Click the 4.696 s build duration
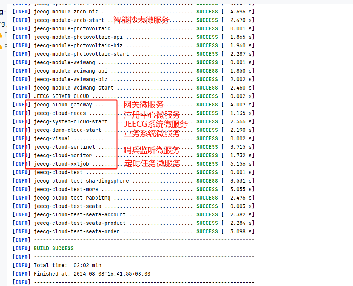This screenshot has height=286, width=353. pos(241,12)
